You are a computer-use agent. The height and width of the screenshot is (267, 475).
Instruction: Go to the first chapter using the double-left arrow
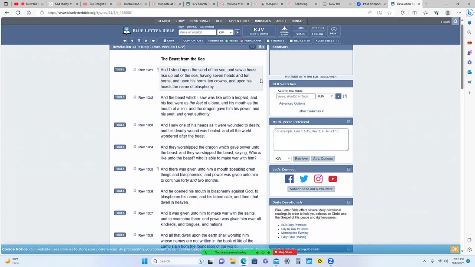click(x=125, y=40)
